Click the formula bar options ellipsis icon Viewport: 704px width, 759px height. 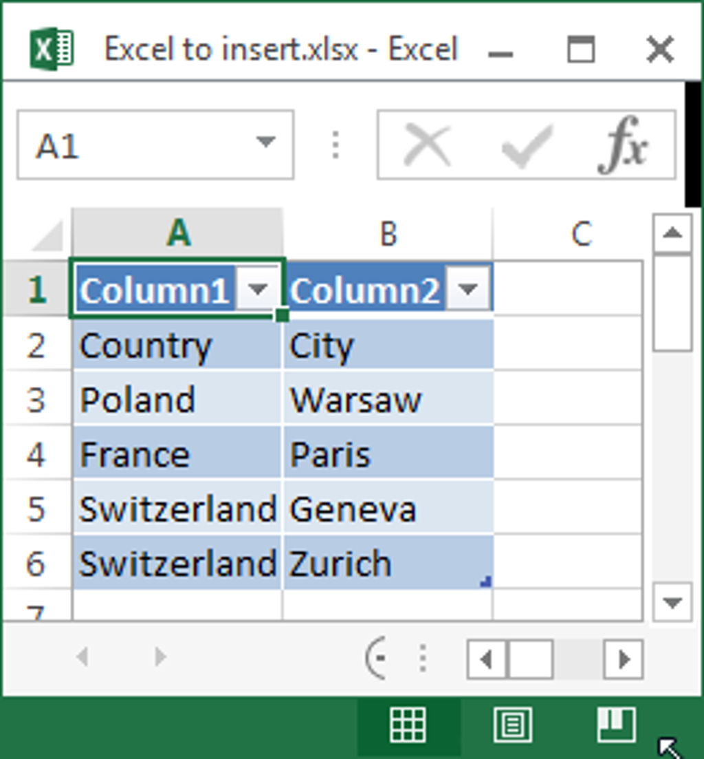tap(335, 142)
